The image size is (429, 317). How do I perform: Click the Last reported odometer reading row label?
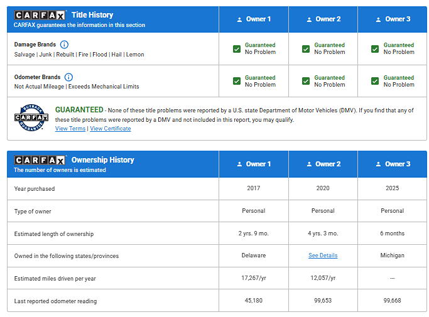click(55, 301)
